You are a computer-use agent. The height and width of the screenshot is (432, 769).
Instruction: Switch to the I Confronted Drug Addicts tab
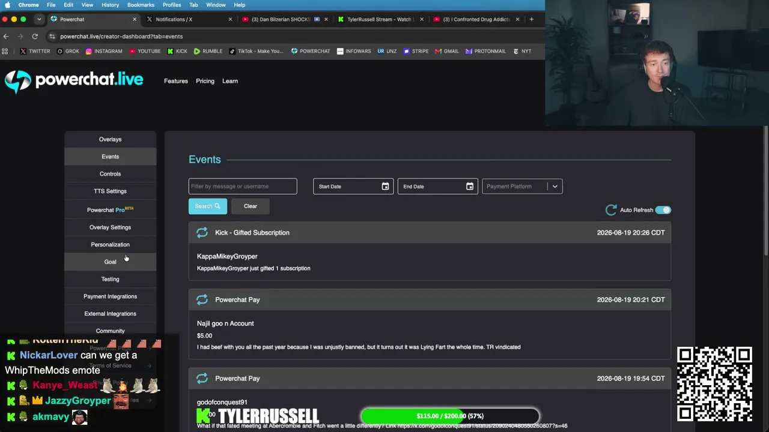476,19
